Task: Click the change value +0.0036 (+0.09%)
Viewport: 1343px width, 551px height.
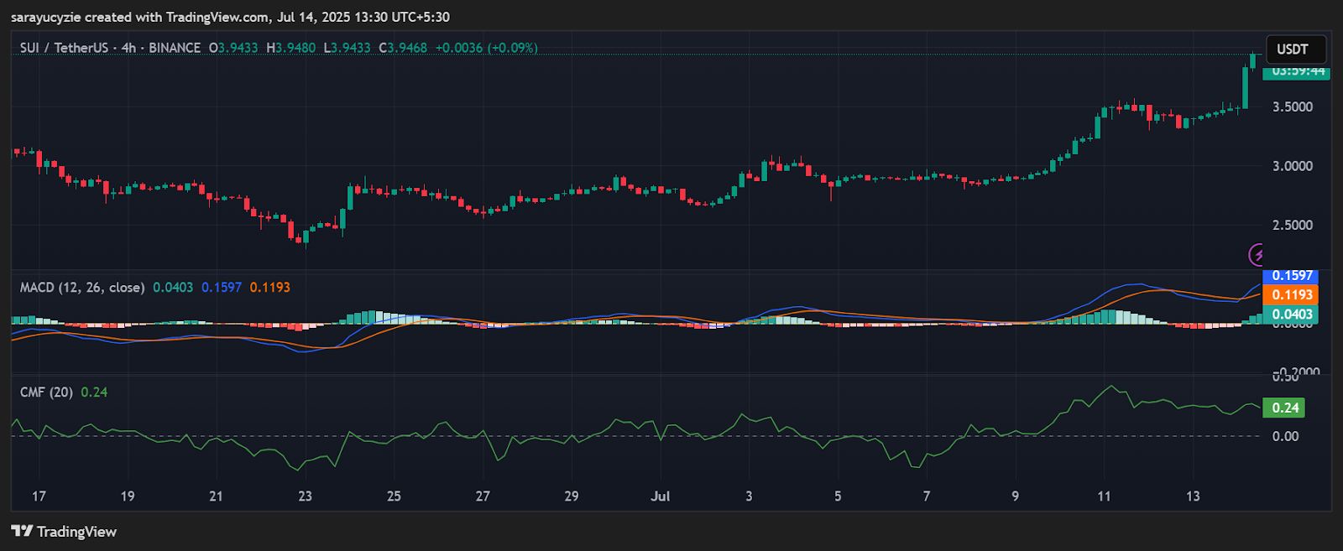Action: (x=486, y=48)
